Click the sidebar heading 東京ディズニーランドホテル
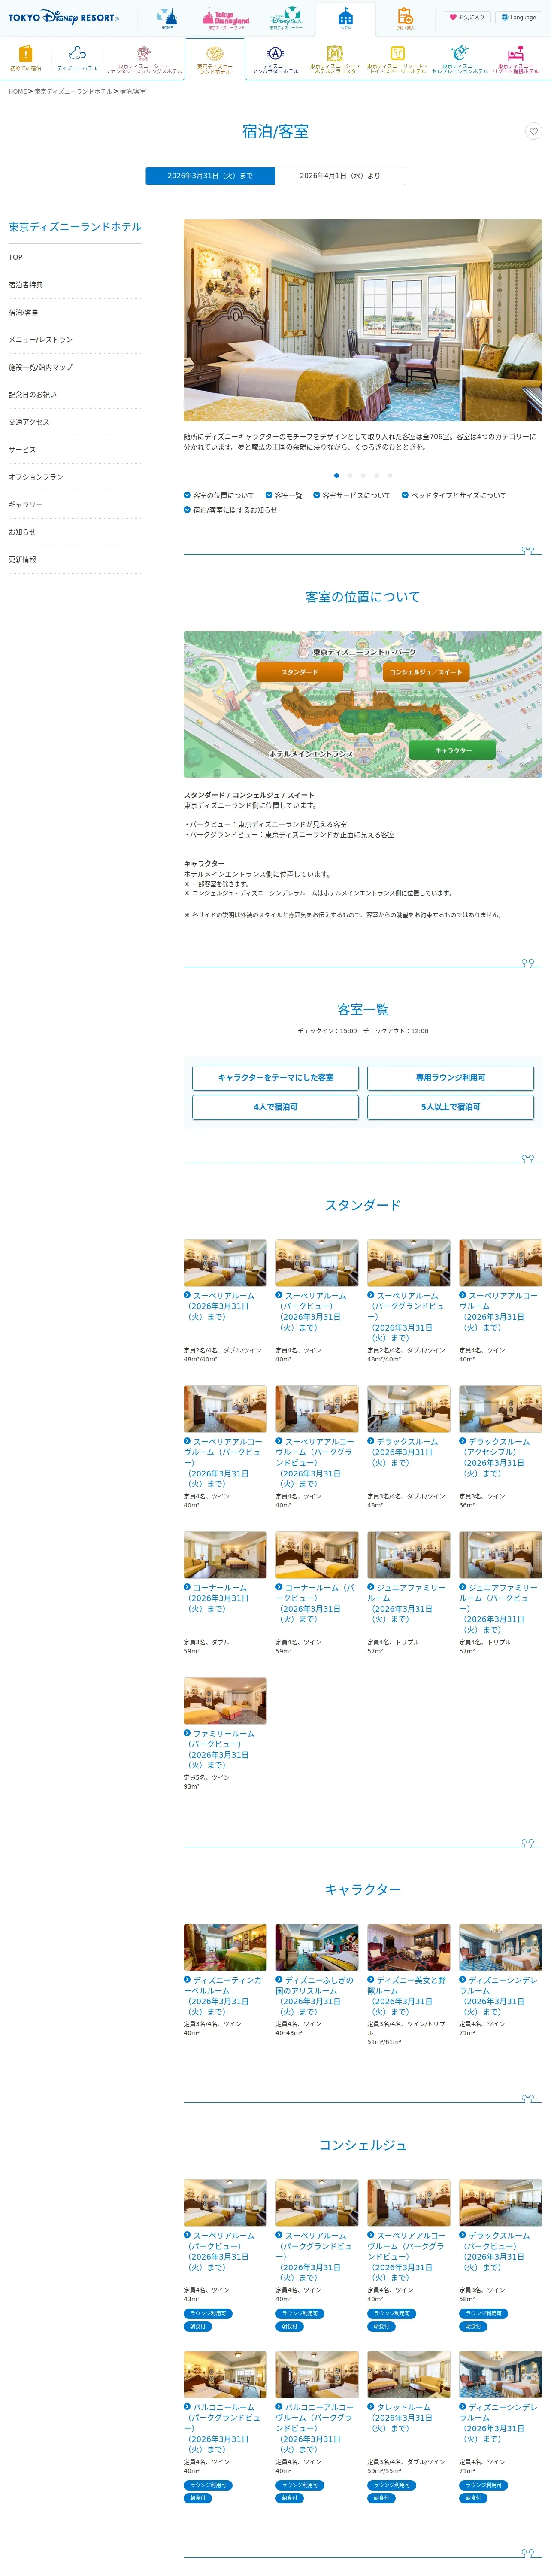551x2576 pixels. (75, 227)
